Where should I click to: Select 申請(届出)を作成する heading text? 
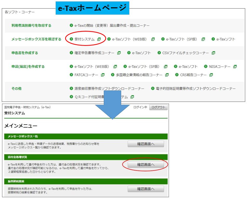pyautogui.click(x=28, y=67)
